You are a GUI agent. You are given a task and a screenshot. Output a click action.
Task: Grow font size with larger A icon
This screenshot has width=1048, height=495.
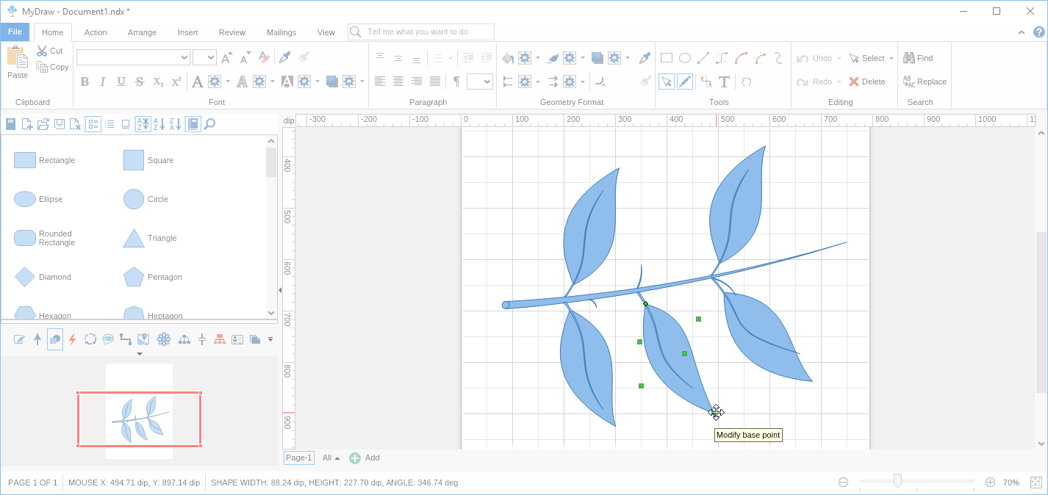tap(227, 57)
